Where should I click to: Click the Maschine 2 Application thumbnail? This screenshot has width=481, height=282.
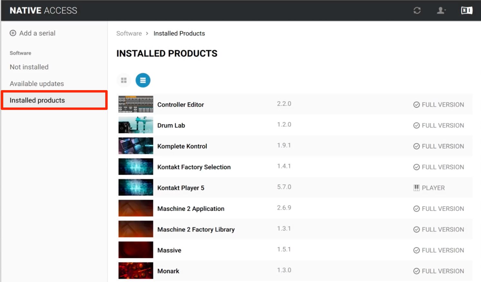pyautogui.click(x=136, y=208)
